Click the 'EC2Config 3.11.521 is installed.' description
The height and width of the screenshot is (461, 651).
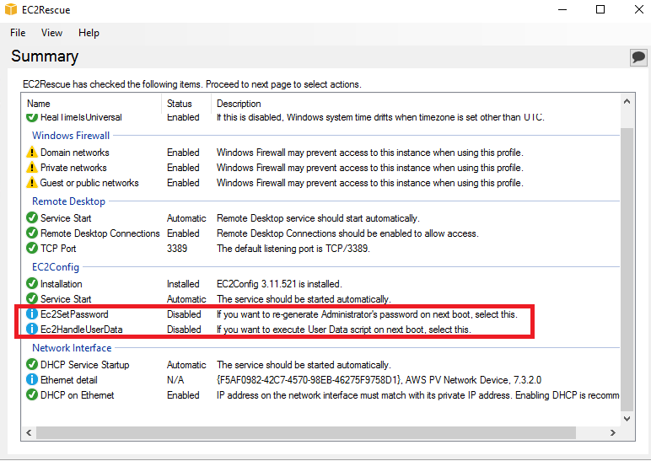tap(279, 284)
